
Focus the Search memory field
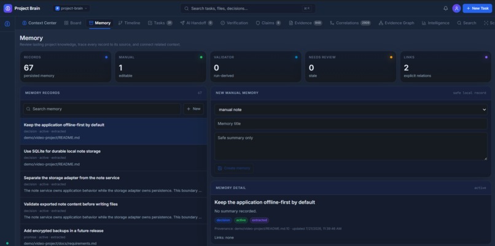point(102,109)
